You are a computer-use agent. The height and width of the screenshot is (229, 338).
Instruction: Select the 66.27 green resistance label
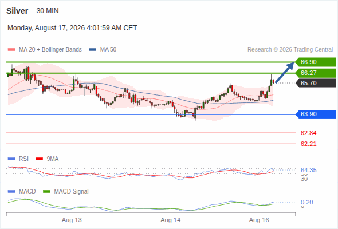tap(316, 73)
